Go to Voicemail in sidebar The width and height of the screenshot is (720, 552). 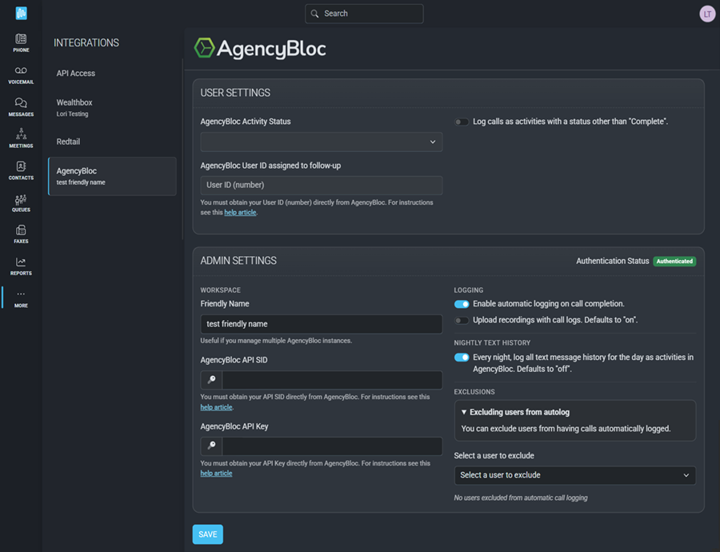click(x=21, y=74)
